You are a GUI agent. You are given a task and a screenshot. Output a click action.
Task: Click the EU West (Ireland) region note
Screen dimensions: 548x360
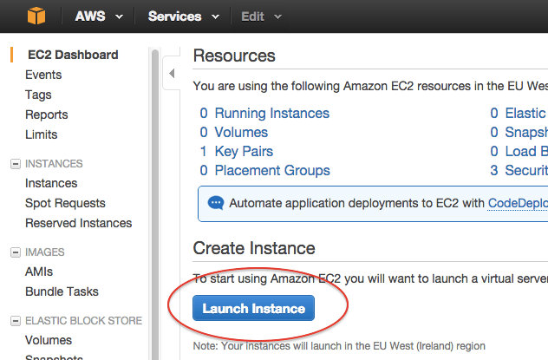click(x=339, y=346)
